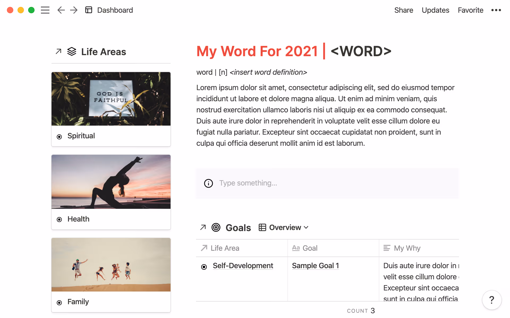
Task: Click the back navigation arrow
Action: (x=61, y=10)
